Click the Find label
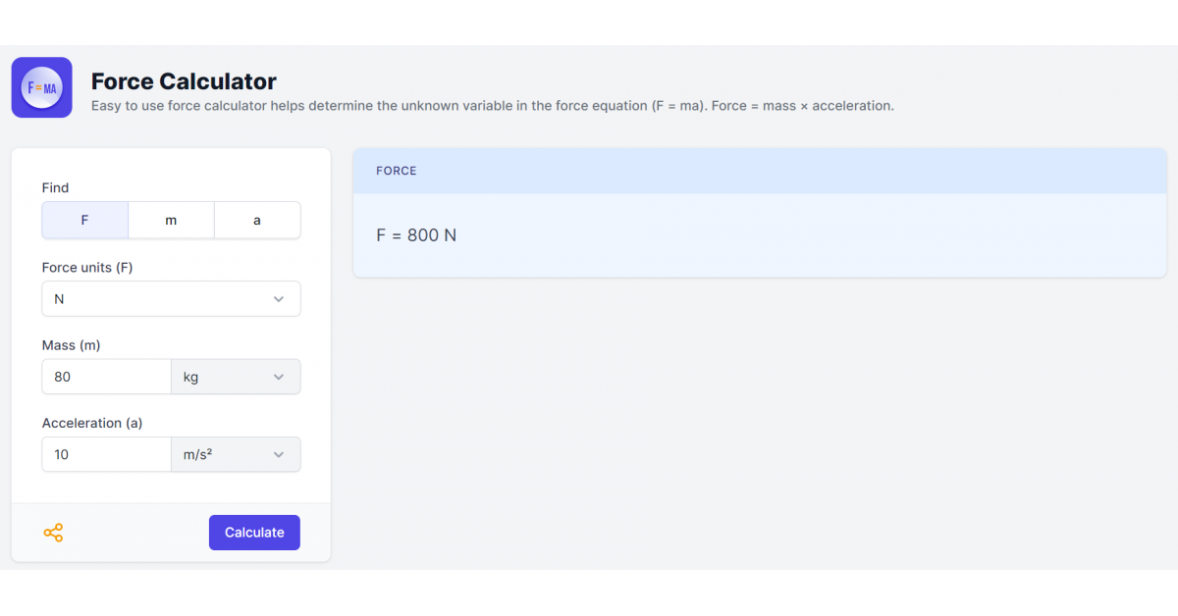The image size is (1178, 616). pos(55,187)
